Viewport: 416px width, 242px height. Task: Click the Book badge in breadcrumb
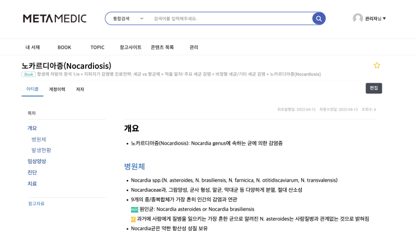[29, 74]
